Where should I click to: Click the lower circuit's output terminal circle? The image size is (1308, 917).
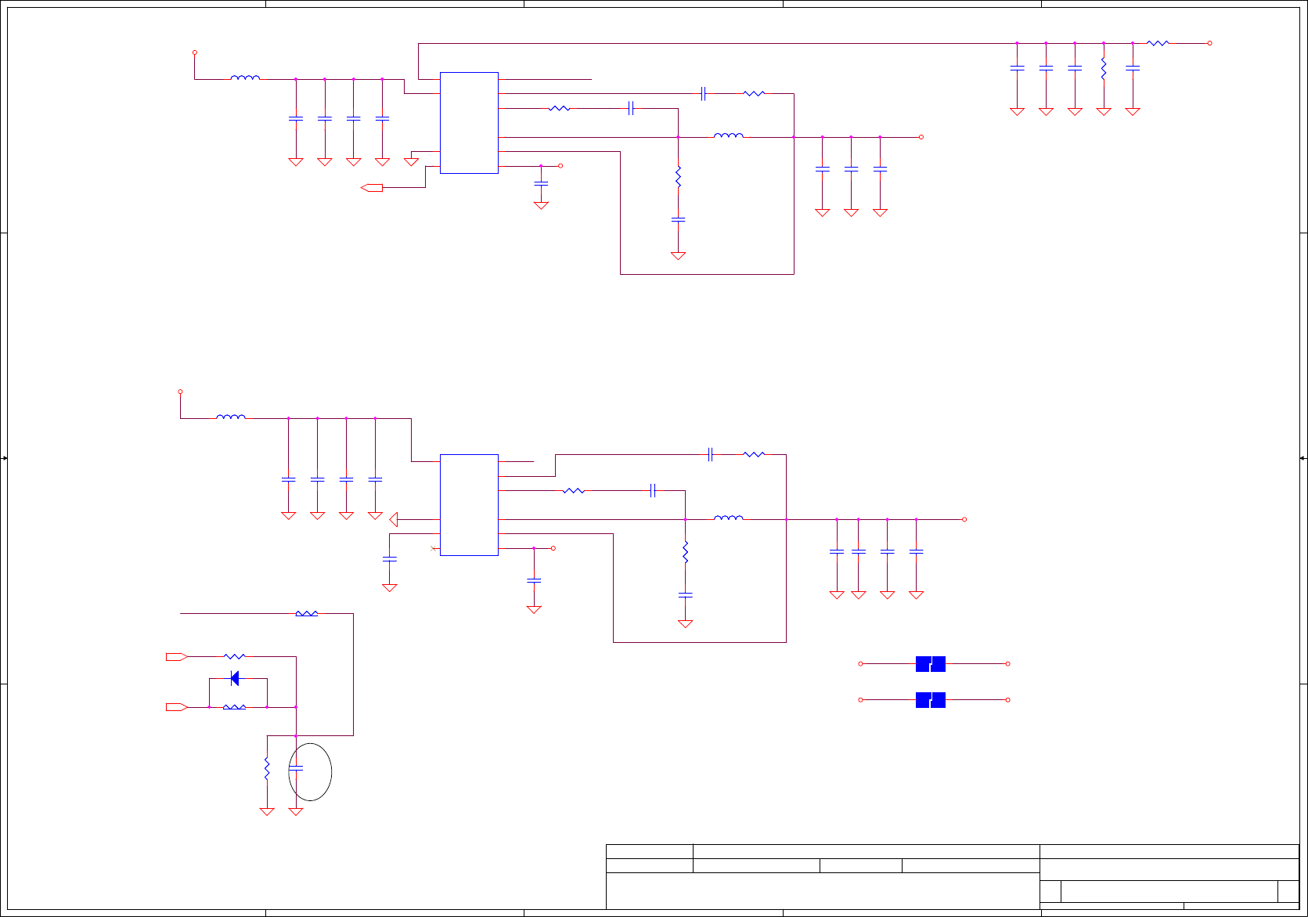click(x=964, y=519)
